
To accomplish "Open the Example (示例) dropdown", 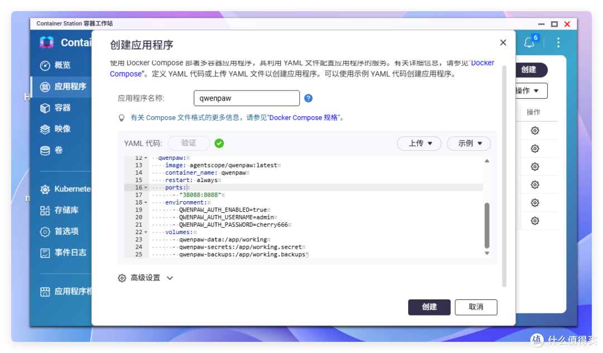I will (x=469, y=144).
